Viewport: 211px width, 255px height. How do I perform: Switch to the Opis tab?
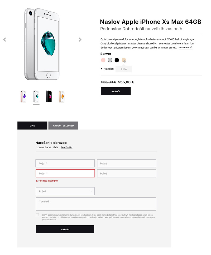32,126
